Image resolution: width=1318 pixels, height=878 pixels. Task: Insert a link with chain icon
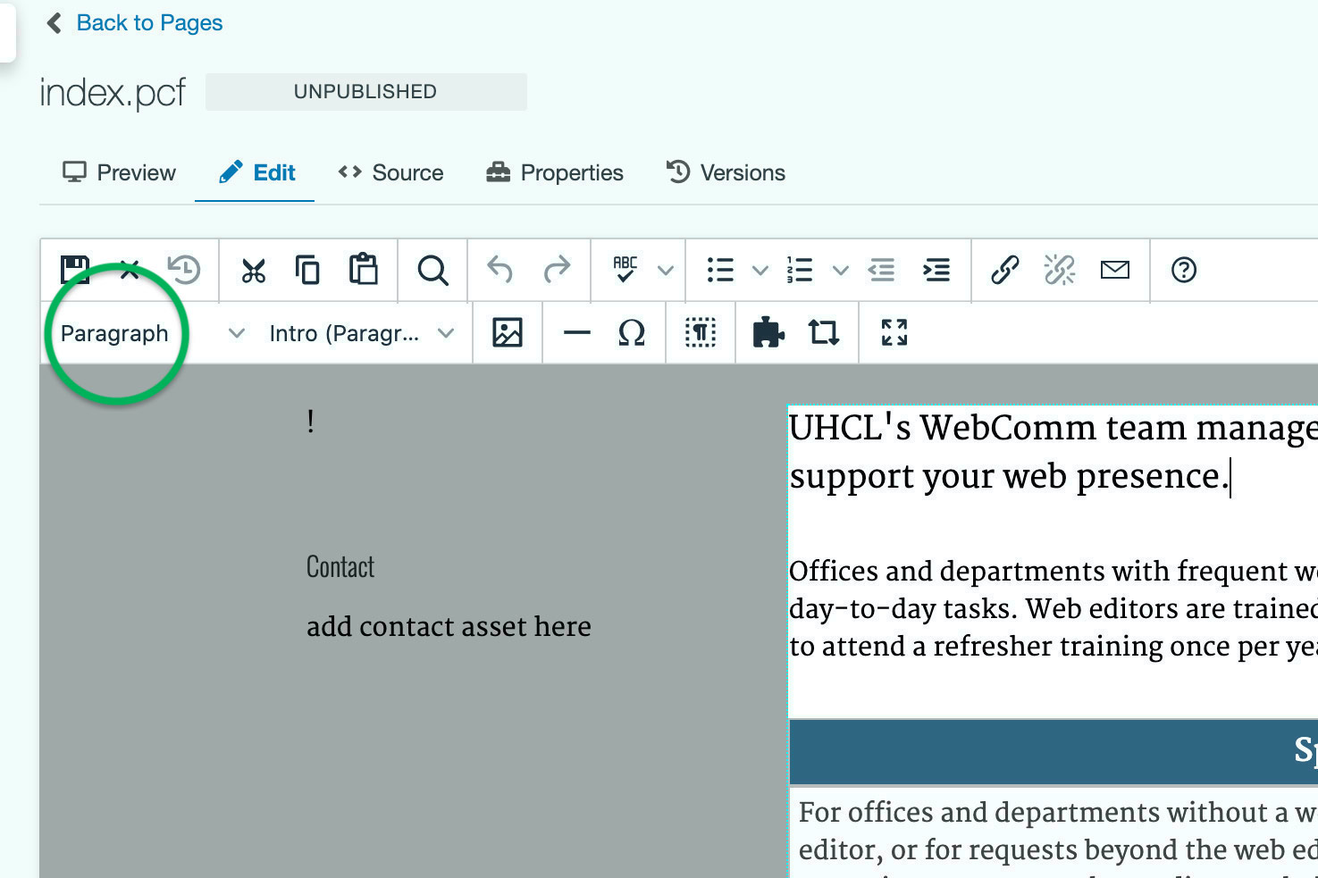point(1004,270)
